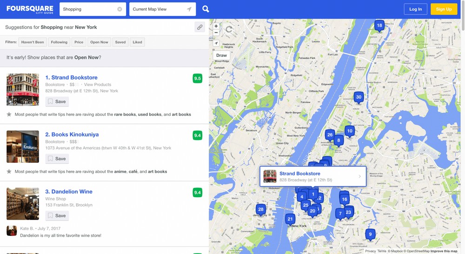
Task: Clear the Shopping search field
Action: point(120,9)
